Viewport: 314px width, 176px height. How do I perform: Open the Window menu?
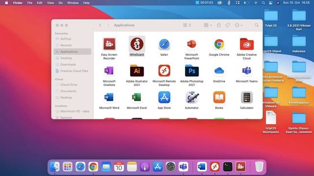73,3
